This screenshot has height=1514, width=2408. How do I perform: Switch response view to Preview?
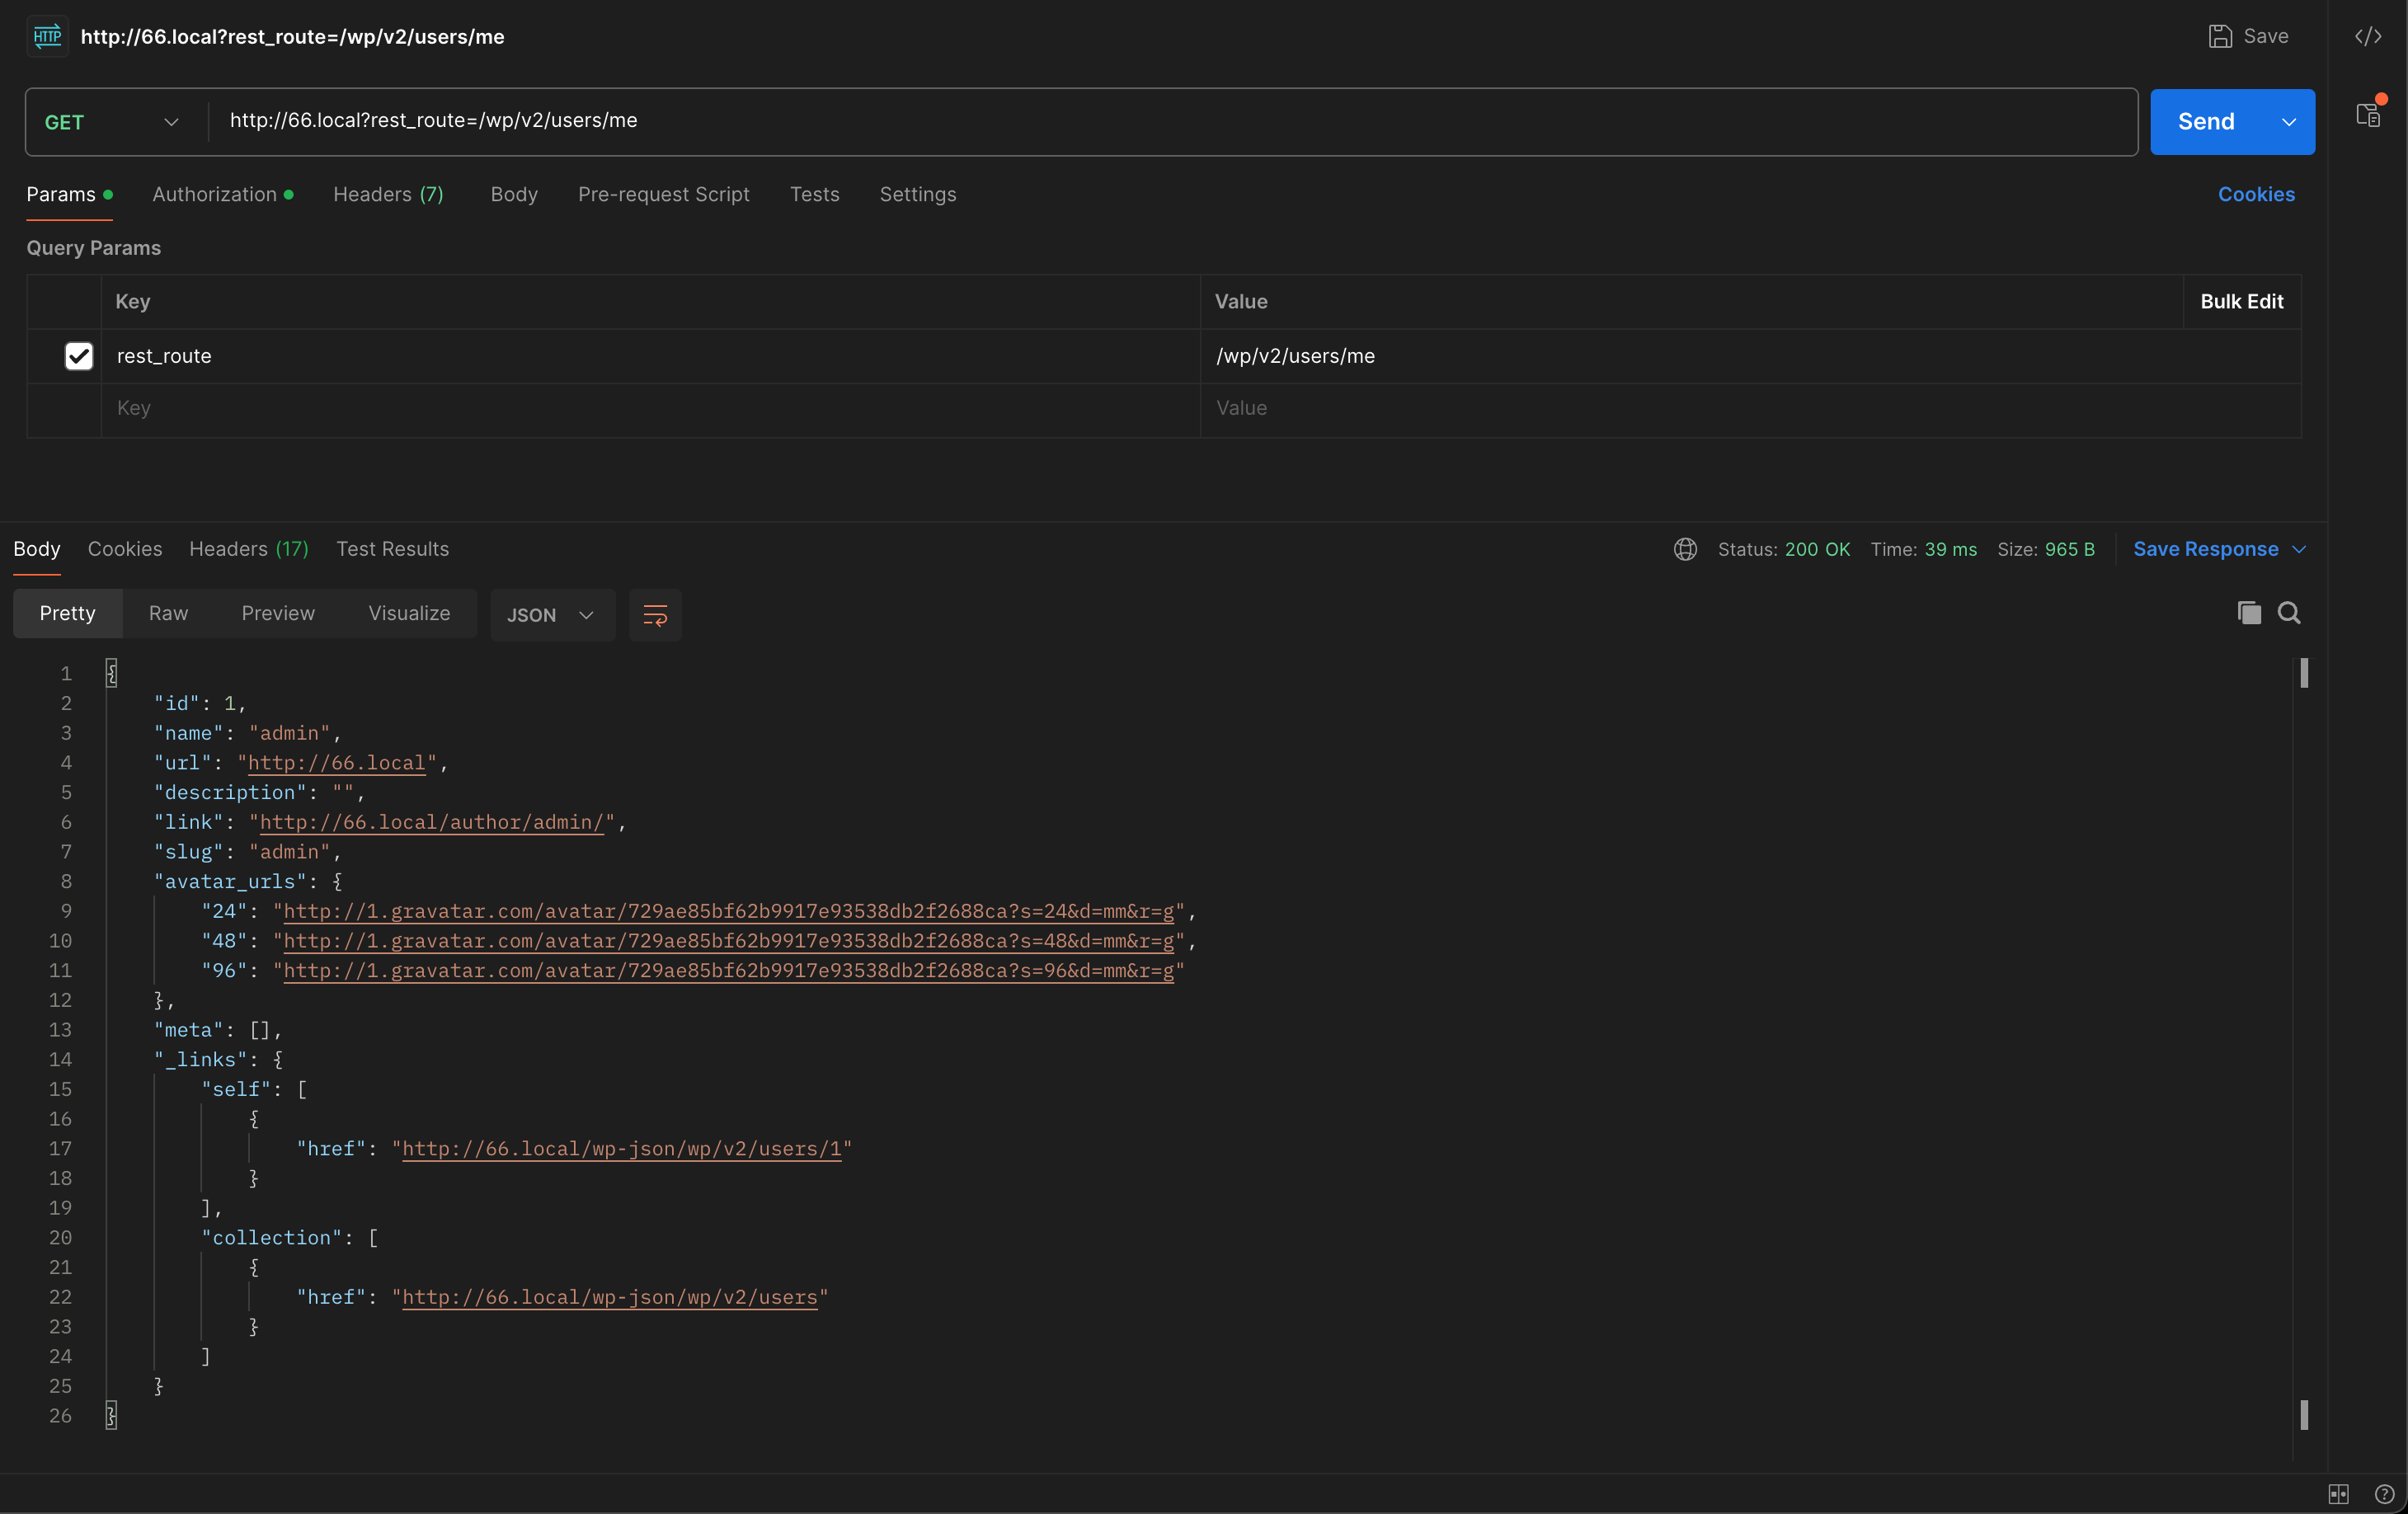(x=278, y=613)
